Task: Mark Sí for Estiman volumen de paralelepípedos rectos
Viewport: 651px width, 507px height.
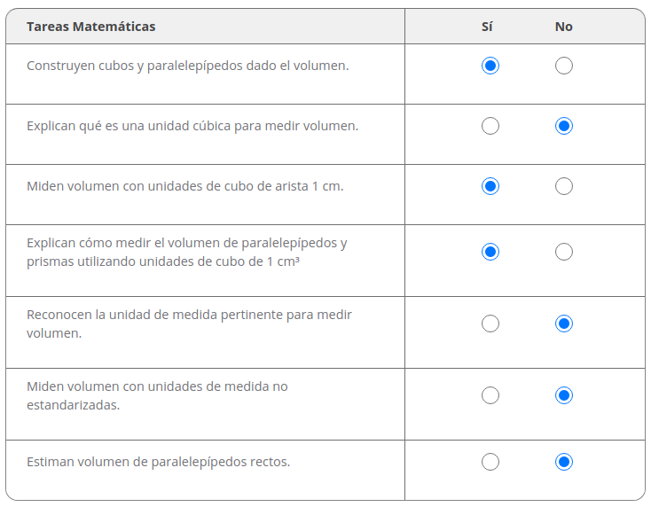Action: coord(490,462)
